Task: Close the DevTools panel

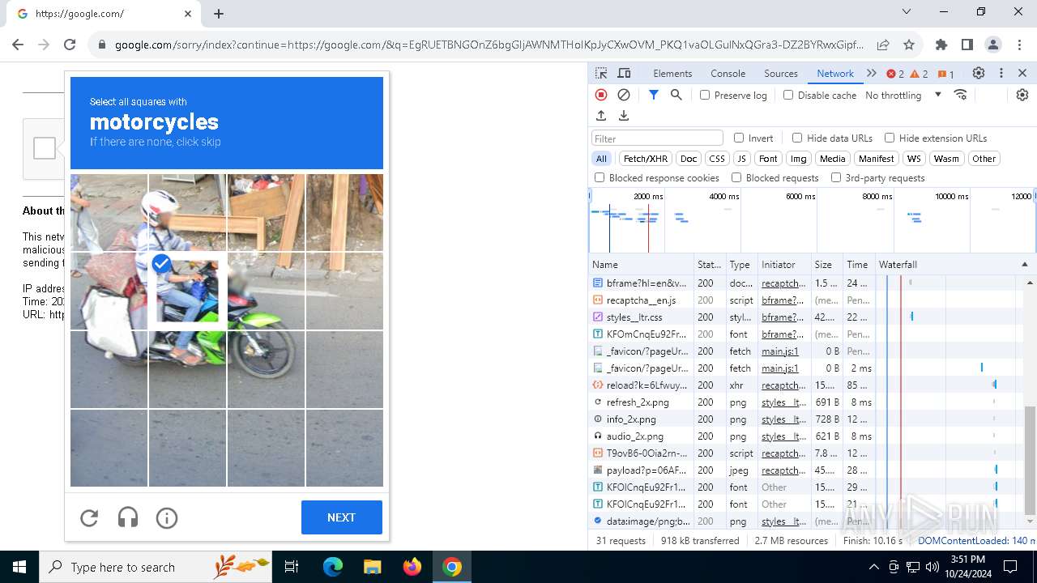Action: pos(1022,73)
